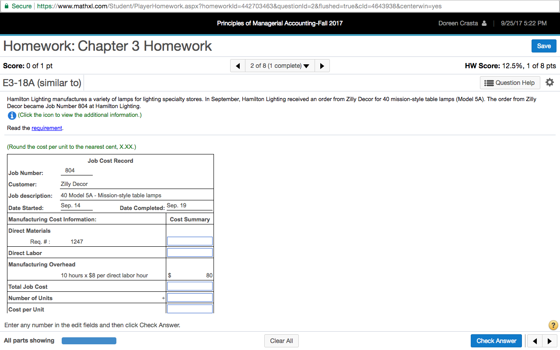Click the 'Cost Summary' column header
The height and width of the screenshot is (350, 560).
point(190,219)
